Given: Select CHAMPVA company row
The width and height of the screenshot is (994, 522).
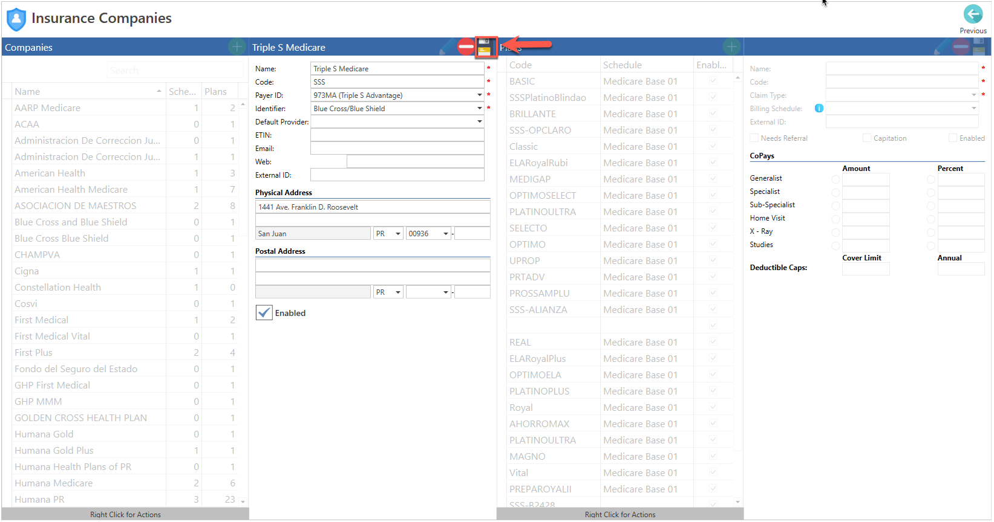Looking at the screenshot, I should tap(125, 254).
